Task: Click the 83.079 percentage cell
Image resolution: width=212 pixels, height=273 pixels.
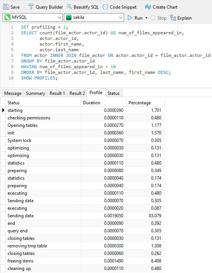Action: tap(145, 216)
